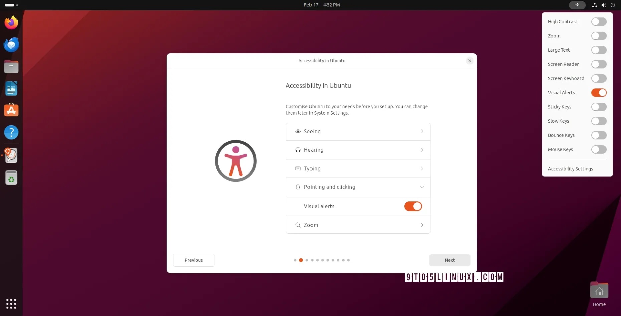The width and height of the screenshot is (621, 316).
Task: Click the magnifier icon beside Zoom
Action: [x=298, y=225]
